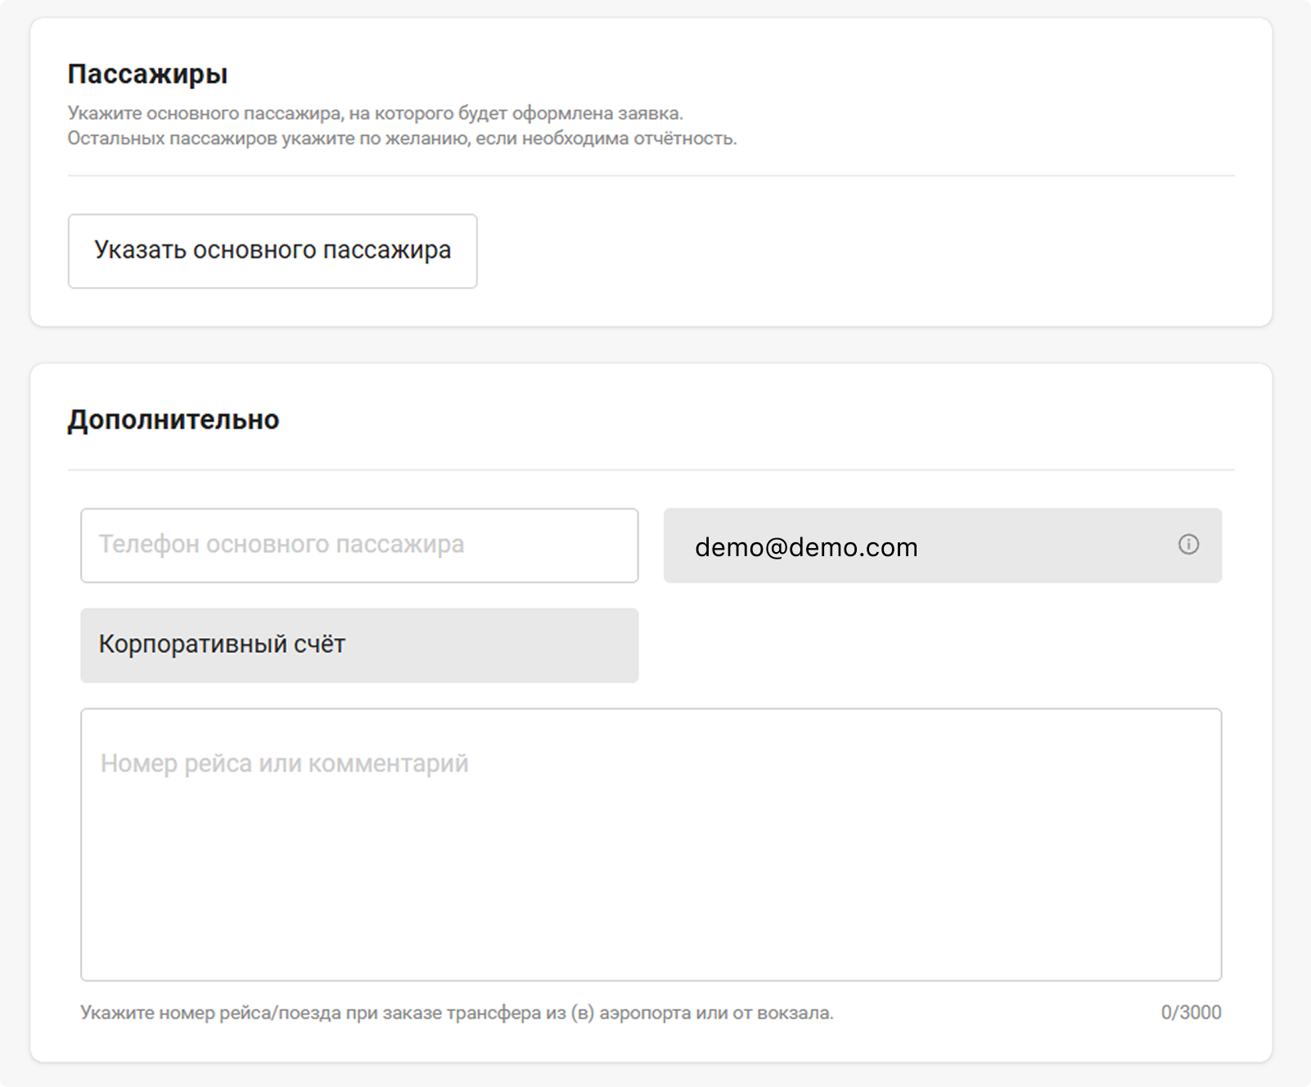
Task: Click the divider line under the passengers description
Action: pyautogui.click(x=651, y=176)
